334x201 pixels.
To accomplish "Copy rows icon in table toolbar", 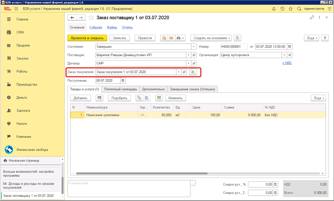I will (x=139, y=98).
